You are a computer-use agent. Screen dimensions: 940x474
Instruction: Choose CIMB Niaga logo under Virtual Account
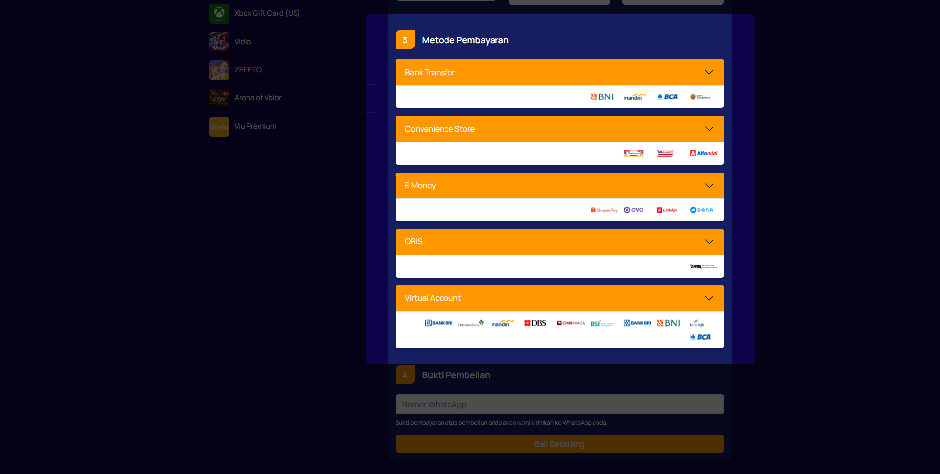pos(571,323)
